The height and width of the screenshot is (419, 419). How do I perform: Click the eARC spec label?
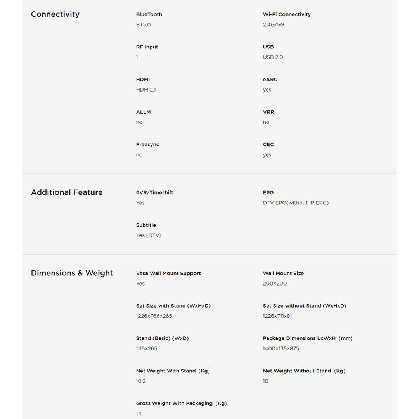pos(270,80)
